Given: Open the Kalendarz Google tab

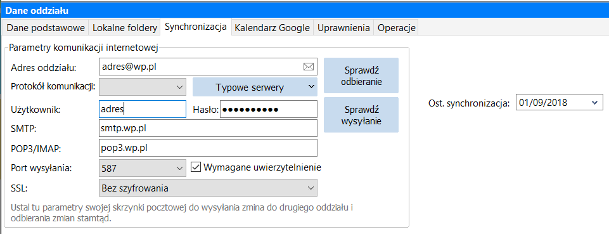Looking at the screenshot, I should 272,28.
